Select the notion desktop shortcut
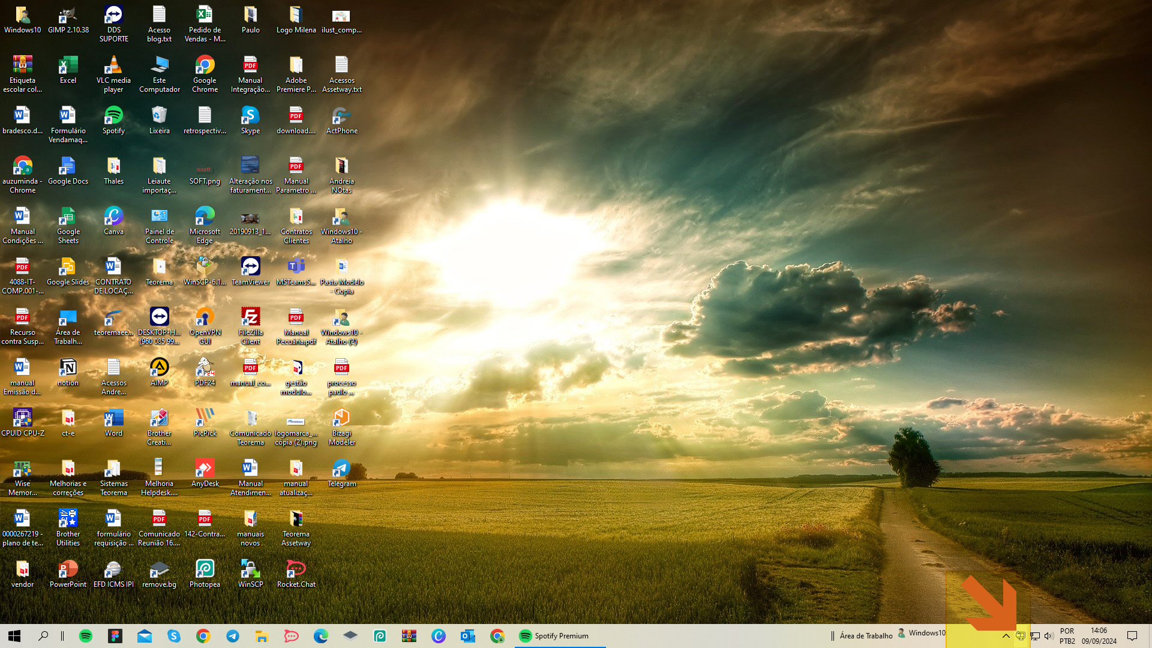 (68, 373)
